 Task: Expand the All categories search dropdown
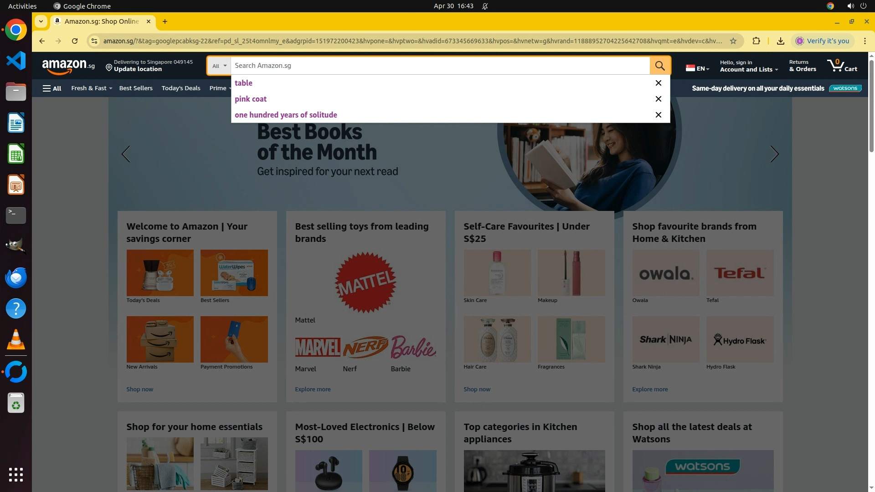coord(219,66)
